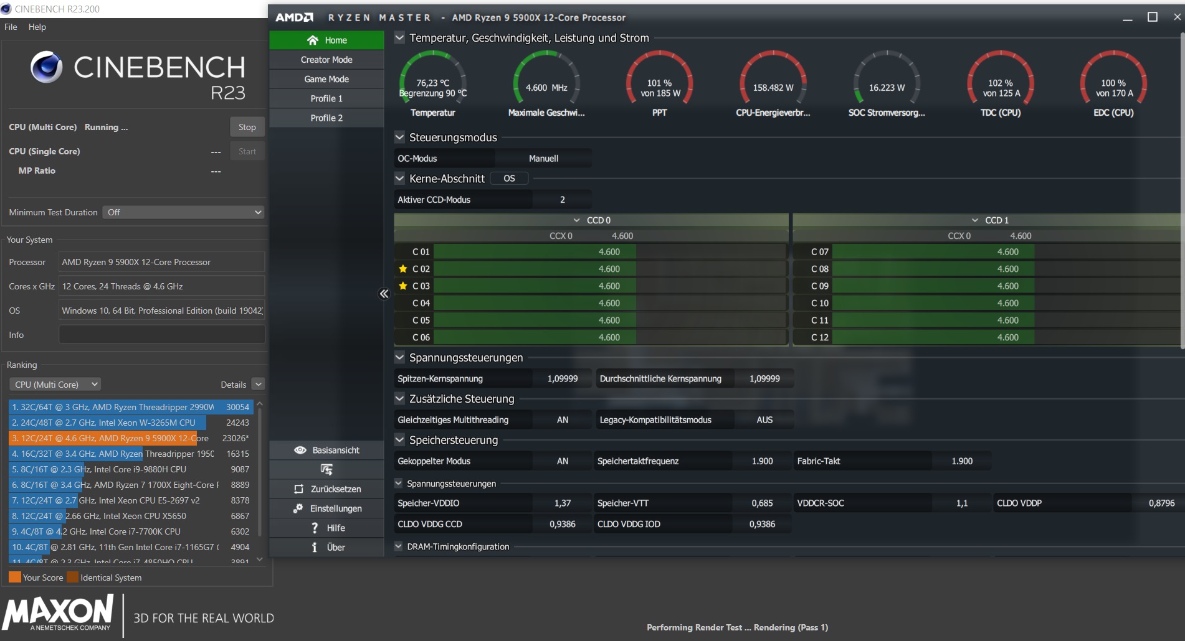
Task: Click the Info input field
Action: click(x=162, y=335)
